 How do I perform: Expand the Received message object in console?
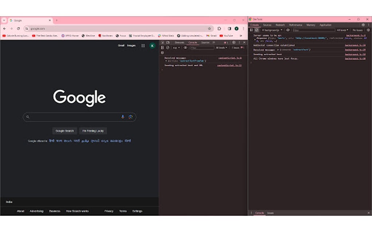pyautogui.click(x=166, y=61)
